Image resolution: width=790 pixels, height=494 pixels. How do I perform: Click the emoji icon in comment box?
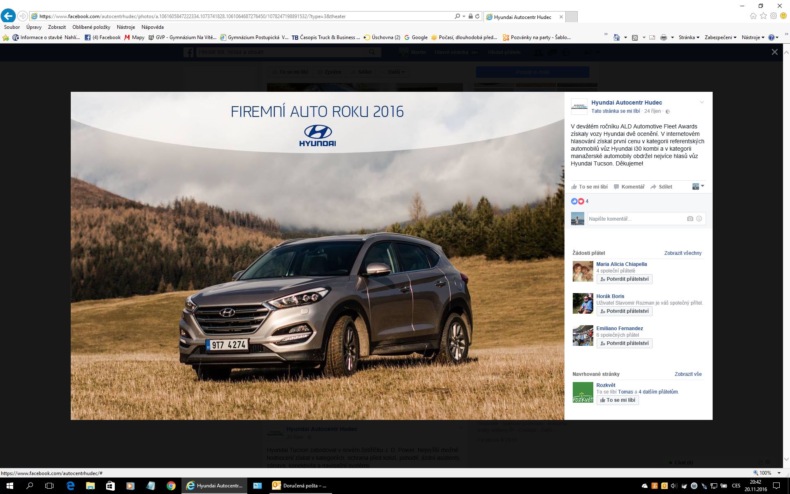point(699,219)
